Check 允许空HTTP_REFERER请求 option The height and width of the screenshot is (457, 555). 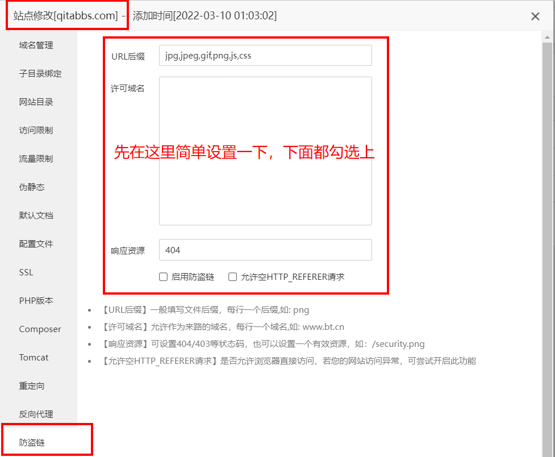[232, 277]
